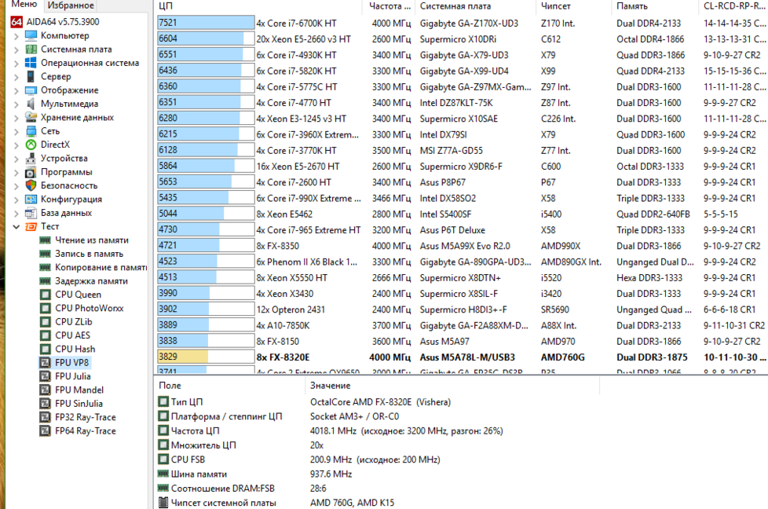Click the AIDA64 v5.75.3900 root icon
The height and width of the screenshot is (509, 768).
click(17, 21)
